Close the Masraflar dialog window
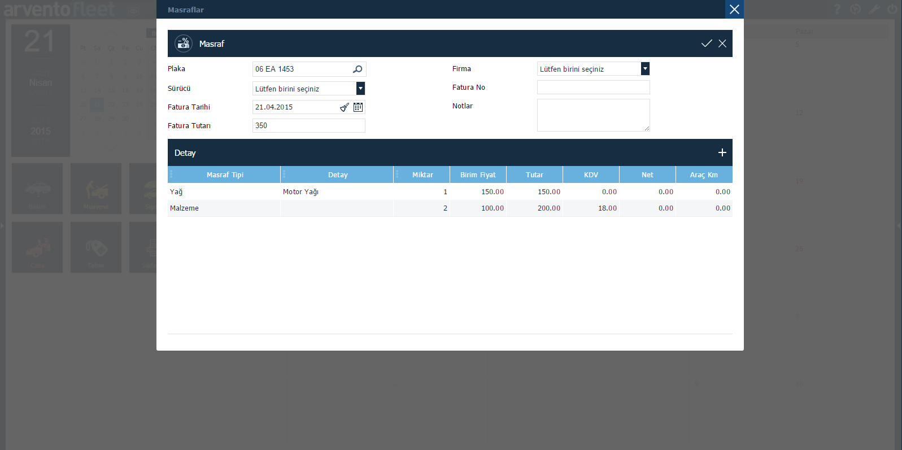 (734, 9)
